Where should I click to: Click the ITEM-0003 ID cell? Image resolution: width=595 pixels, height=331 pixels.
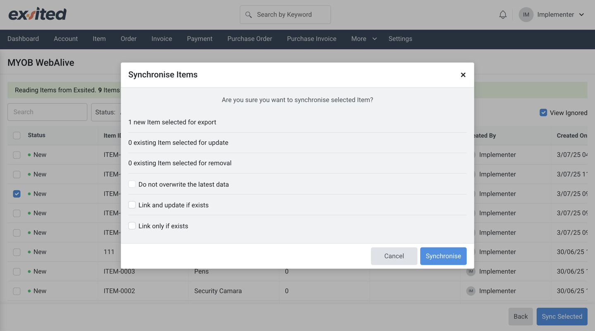119,271
